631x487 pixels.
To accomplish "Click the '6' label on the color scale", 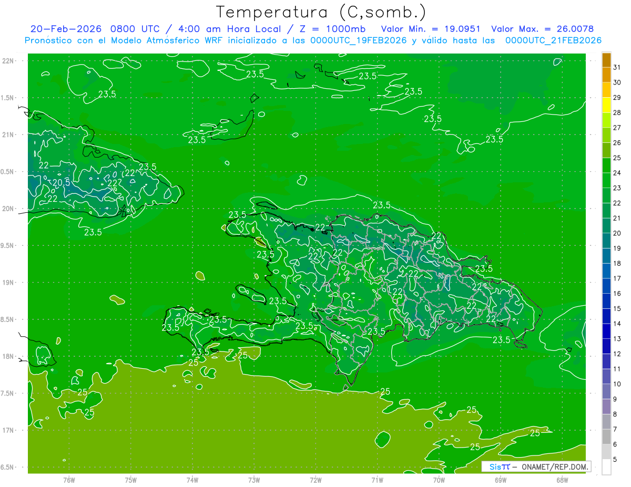I will coord(615,444).
